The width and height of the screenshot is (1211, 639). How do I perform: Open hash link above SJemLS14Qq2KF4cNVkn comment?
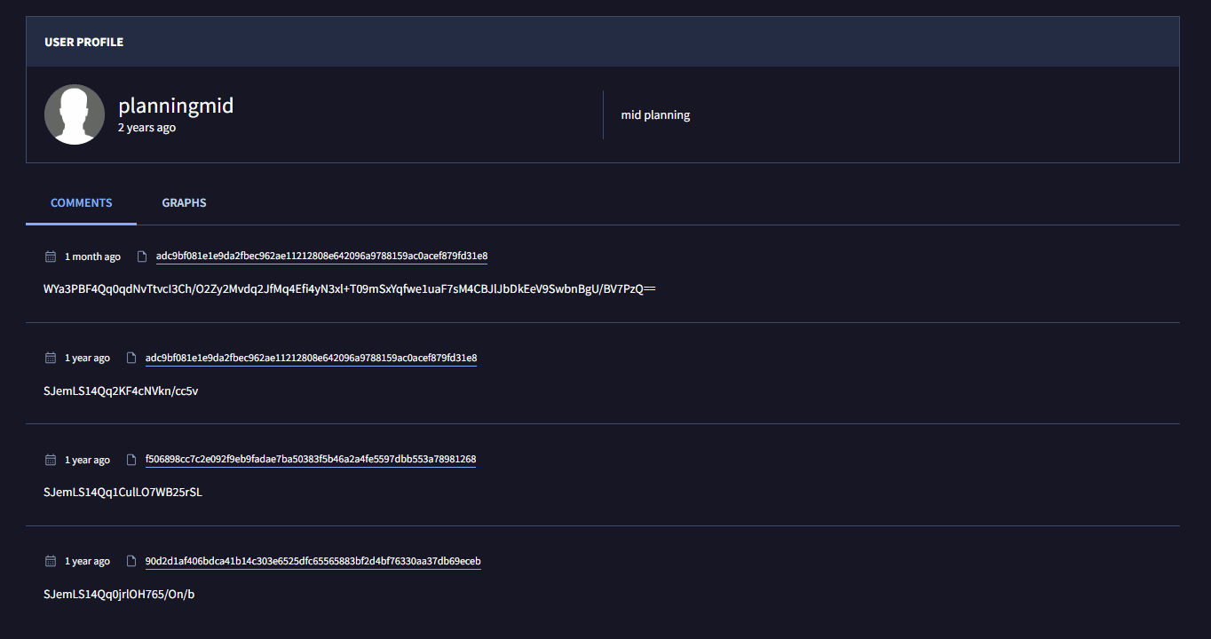tap(311, 359)
